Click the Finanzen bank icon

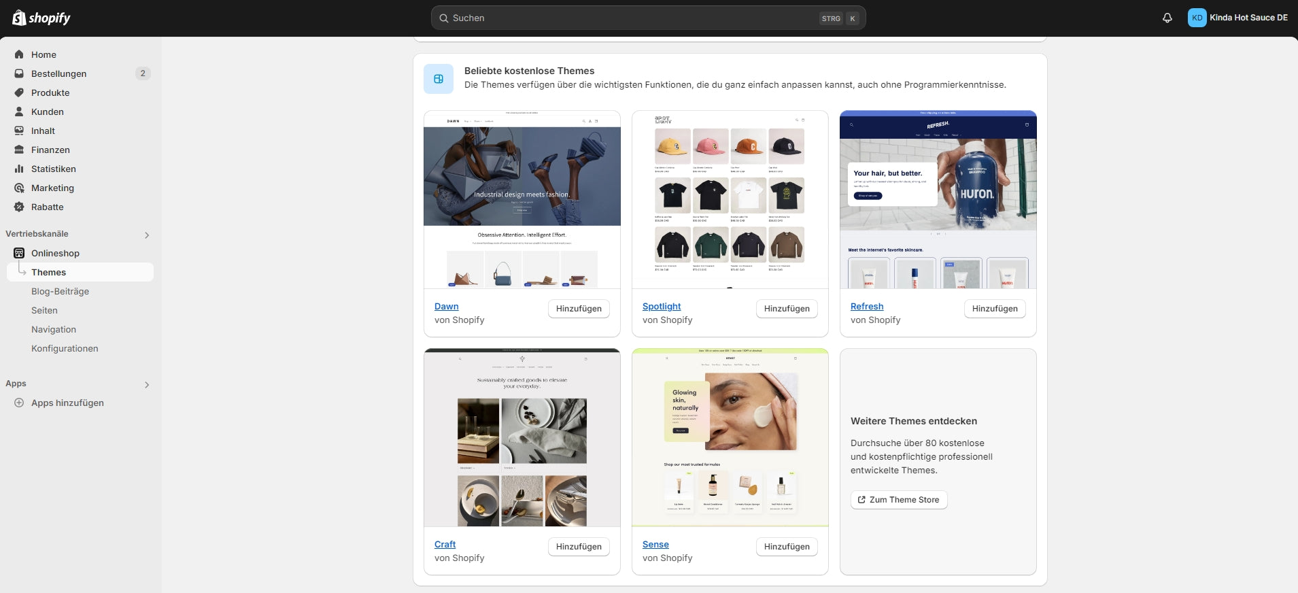19,150
